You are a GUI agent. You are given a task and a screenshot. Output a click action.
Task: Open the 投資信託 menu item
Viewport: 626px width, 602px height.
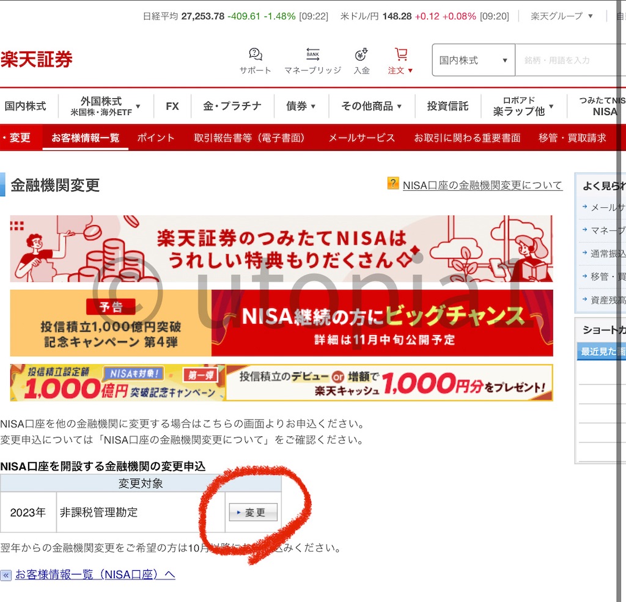tap(447, 106)
